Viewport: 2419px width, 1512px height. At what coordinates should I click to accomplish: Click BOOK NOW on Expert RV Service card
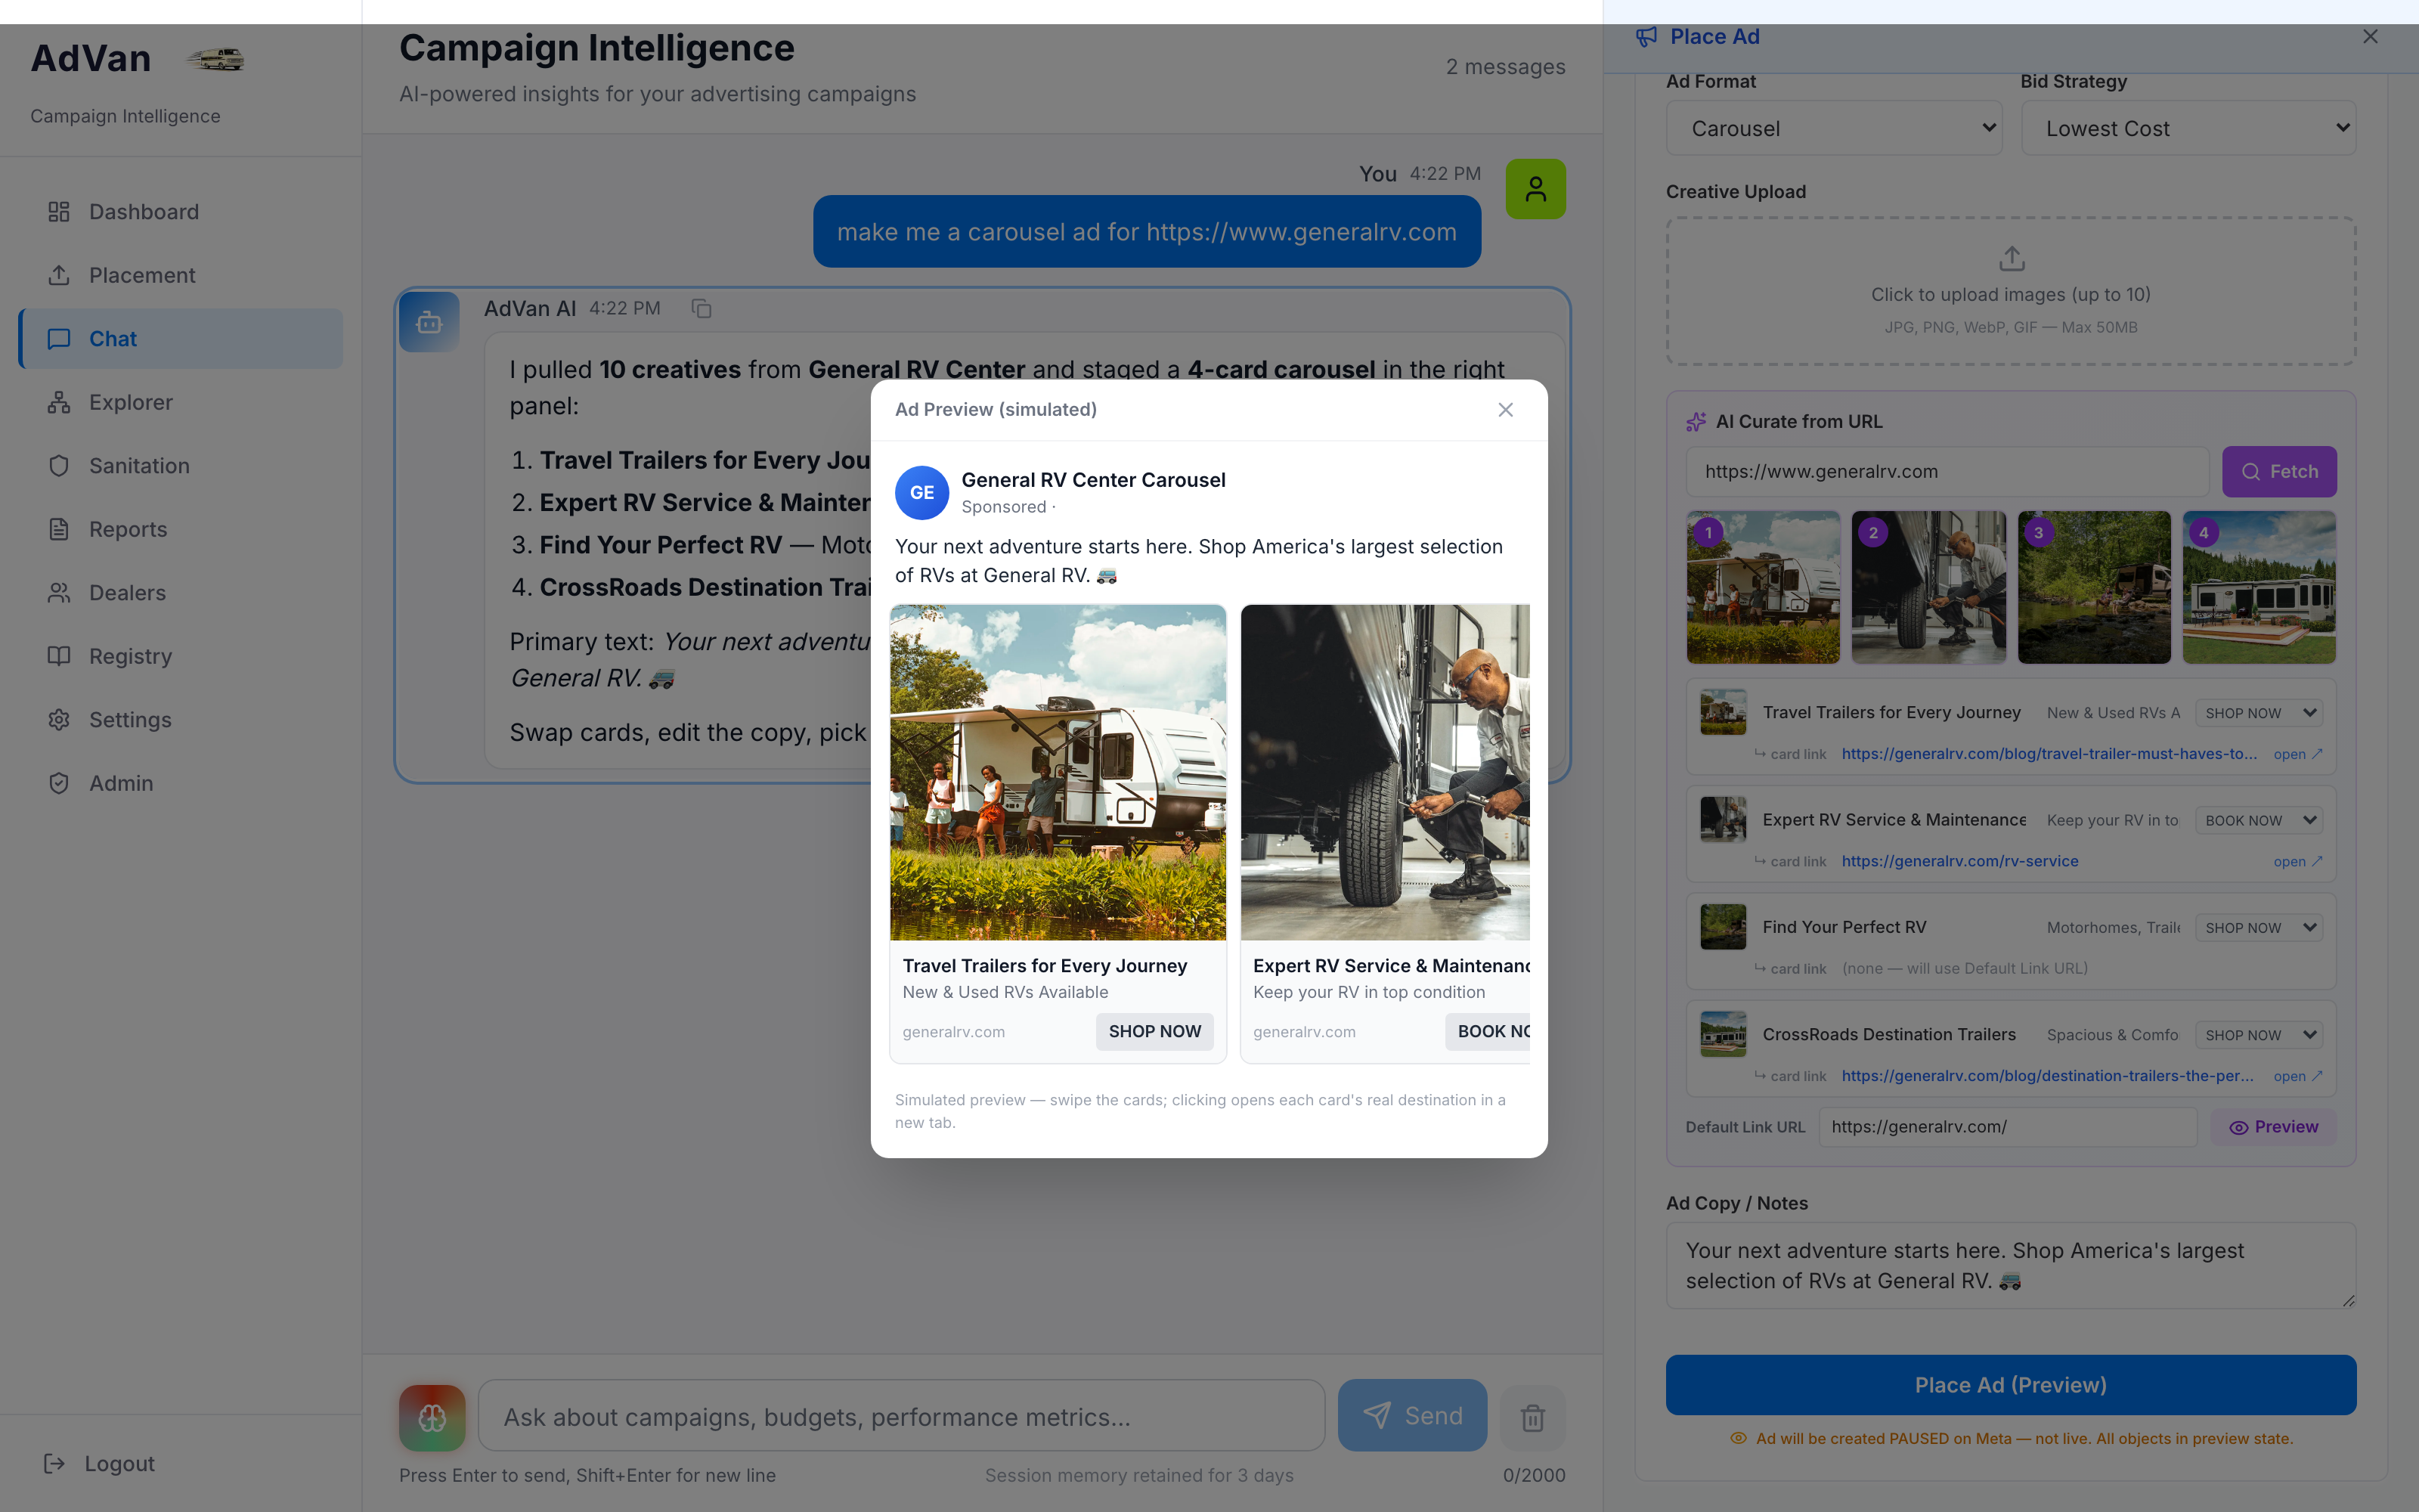point(1488,1031)
